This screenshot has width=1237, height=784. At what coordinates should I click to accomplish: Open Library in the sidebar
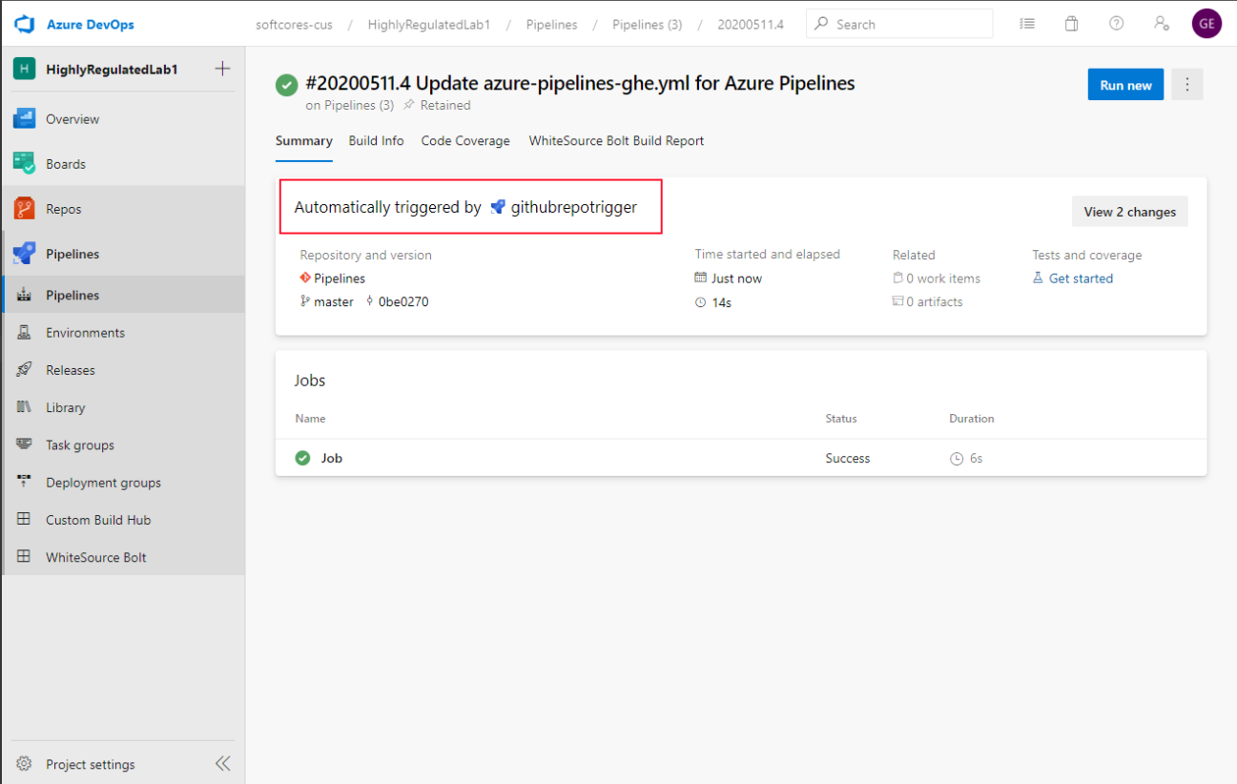(122, 407)
